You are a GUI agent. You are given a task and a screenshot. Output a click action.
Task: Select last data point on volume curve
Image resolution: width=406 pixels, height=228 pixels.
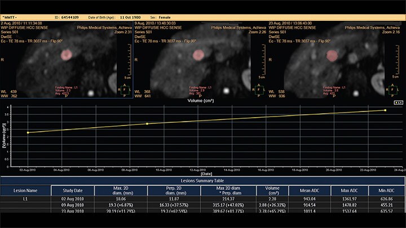385,110
